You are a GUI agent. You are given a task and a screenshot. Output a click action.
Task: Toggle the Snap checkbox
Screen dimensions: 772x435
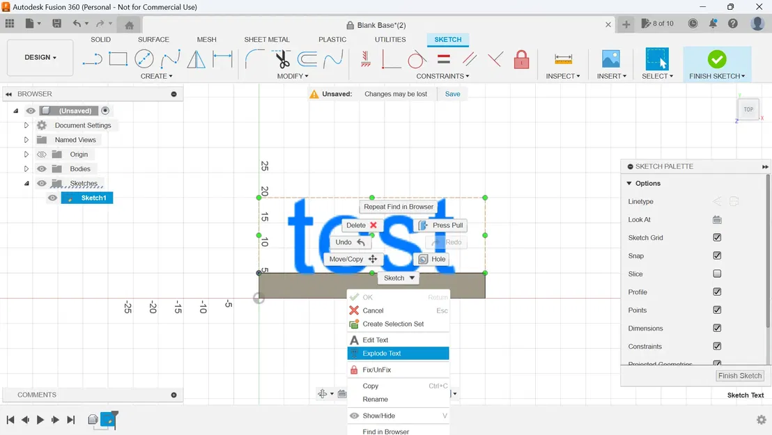click(717, 255)
